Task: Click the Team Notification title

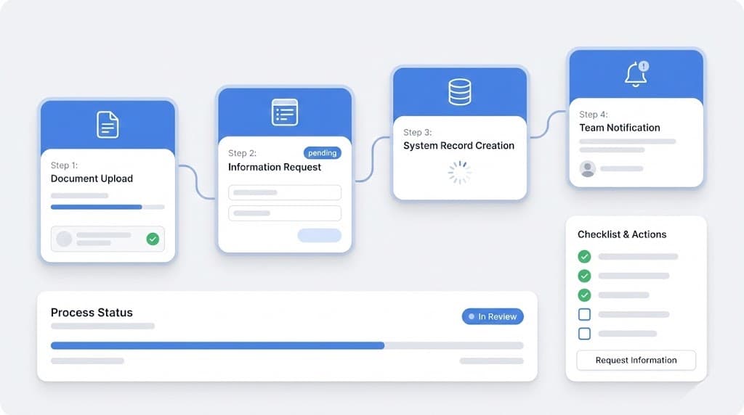Action: (620, 128)
